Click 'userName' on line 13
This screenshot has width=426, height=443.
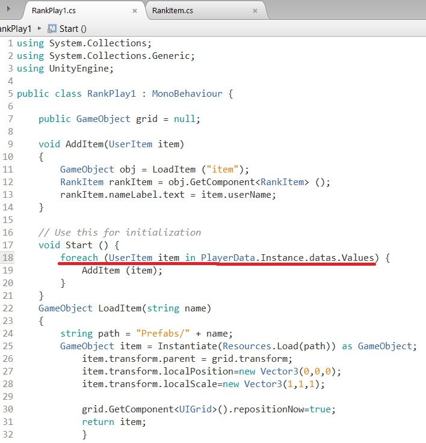(250, 195)
